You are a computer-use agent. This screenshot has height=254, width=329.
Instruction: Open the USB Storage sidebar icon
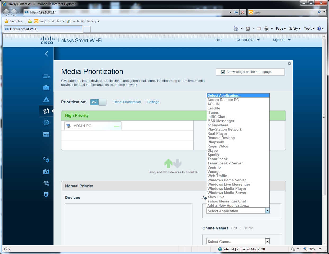tap(46, 135)
